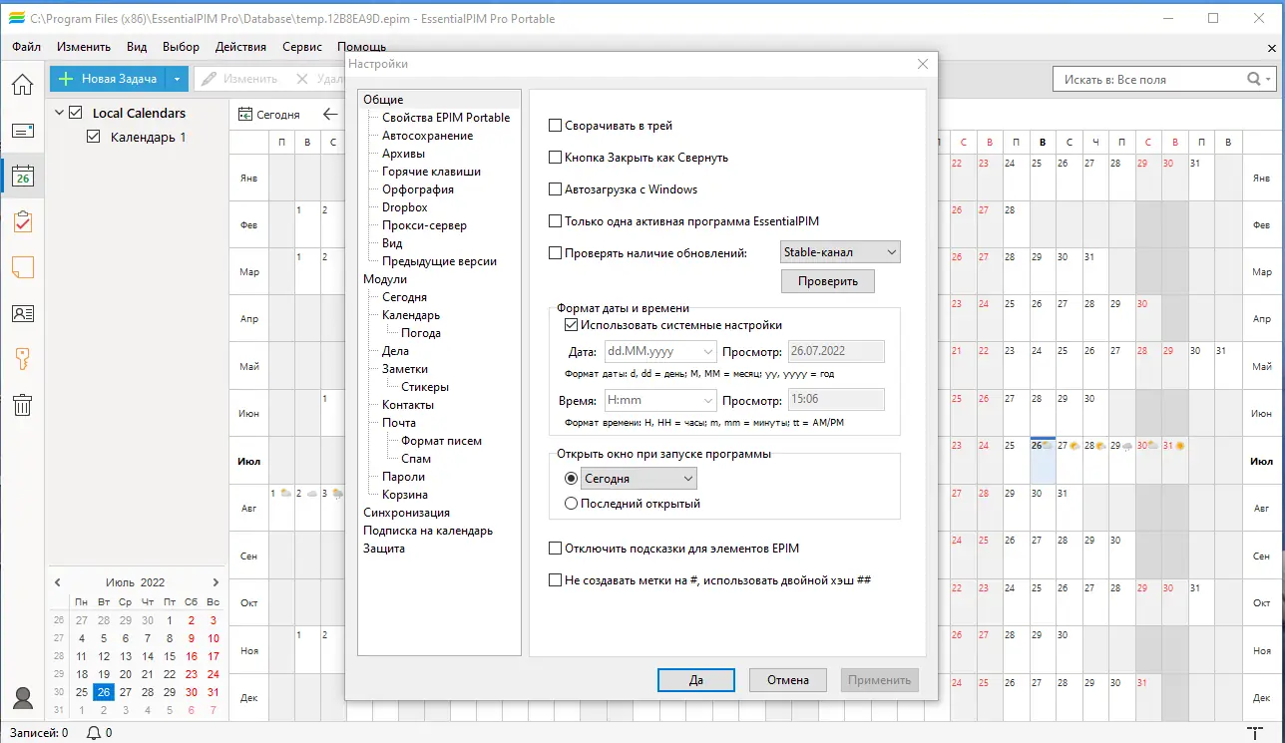The width and height of the screenshot is (1285, 743).
Task: Open the H:mm time format dropdown
Action: coord(660,400)
